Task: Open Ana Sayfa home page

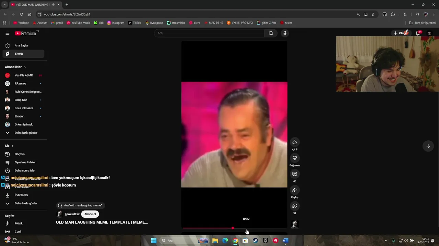Action: [x=23, y=45]
